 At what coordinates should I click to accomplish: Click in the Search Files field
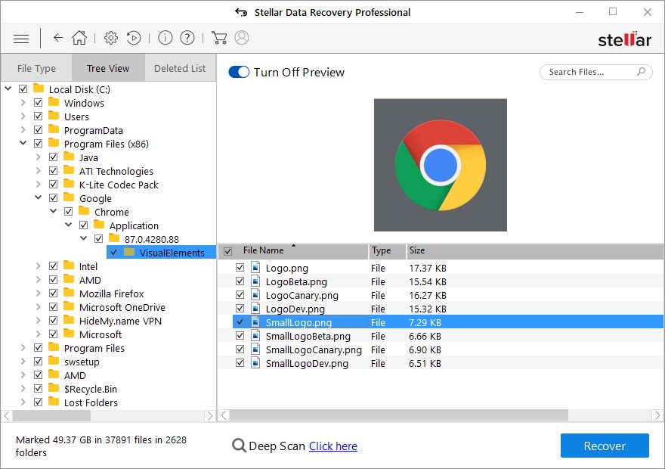point(596,72)
